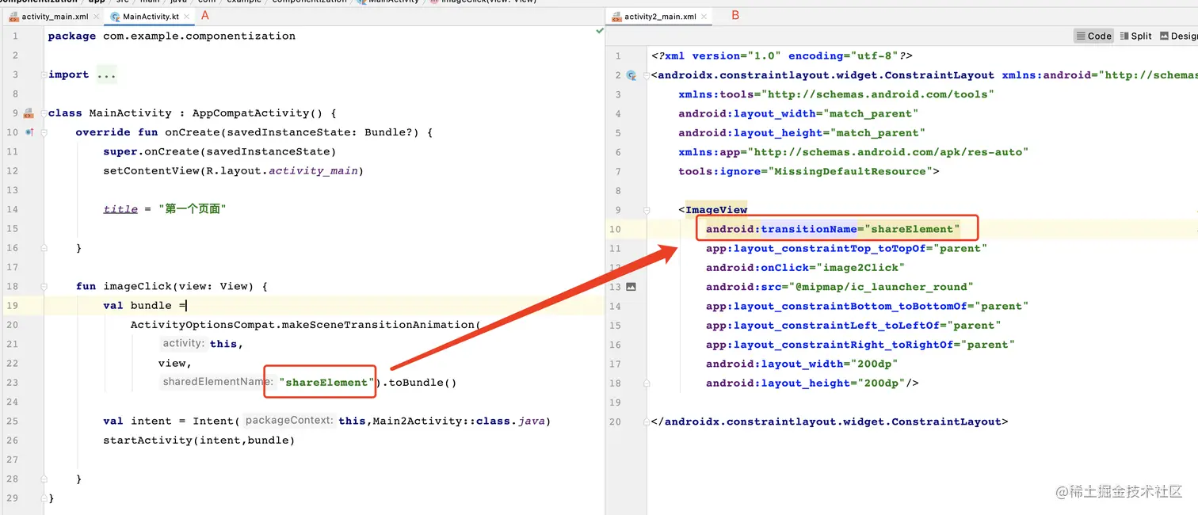Image resolution: width=1198 pixels, height=515 pixels.
Task: Select the MainActivity.kt tab
Action: 151,17
